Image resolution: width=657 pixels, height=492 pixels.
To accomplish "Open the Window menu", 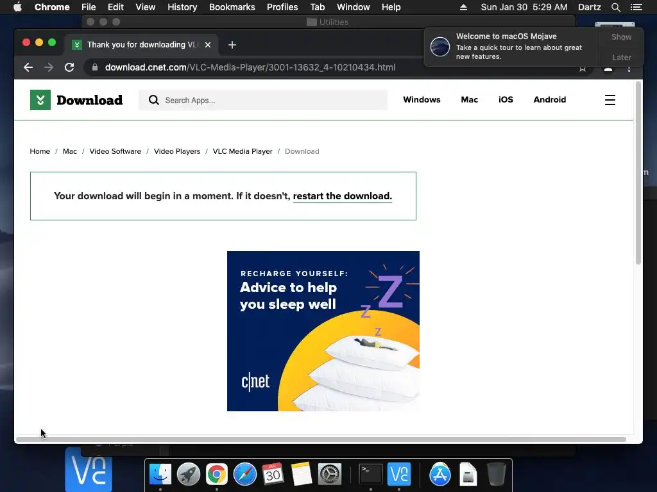I will (354, 7).
